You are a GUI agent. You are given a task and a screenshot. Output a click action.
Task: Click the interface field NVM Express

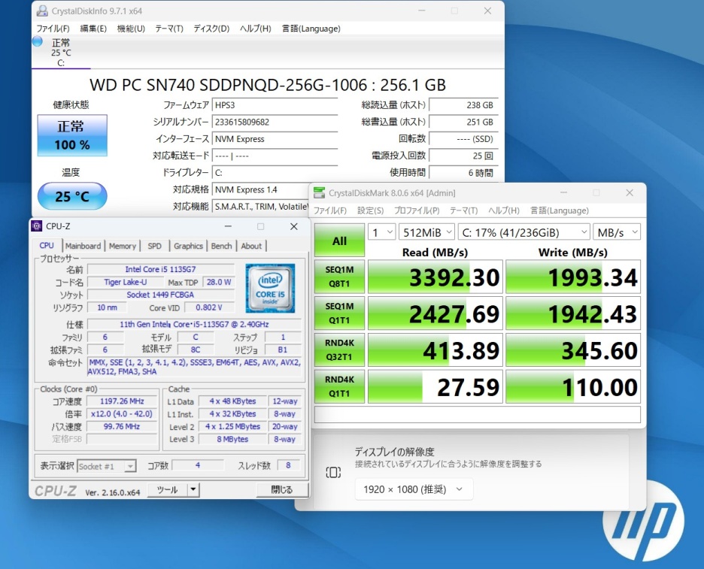[275, 139]
